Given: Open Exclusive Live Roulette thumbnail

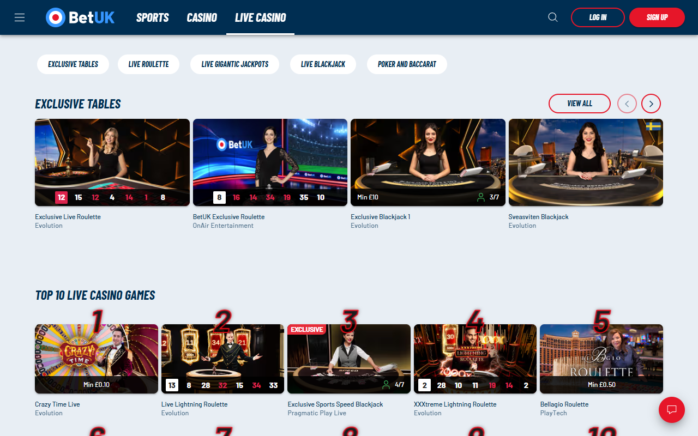Looking at the screenshot, I should tap(112, 162).
